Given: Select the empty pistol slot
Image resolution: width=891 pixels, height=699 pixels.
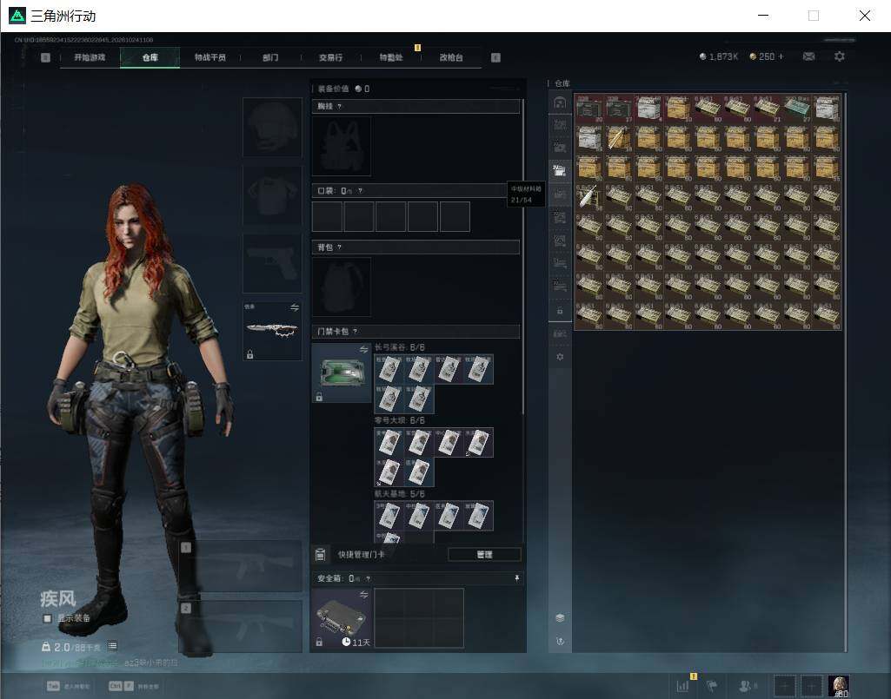Looking at the screenshot, I should [272, 264].
